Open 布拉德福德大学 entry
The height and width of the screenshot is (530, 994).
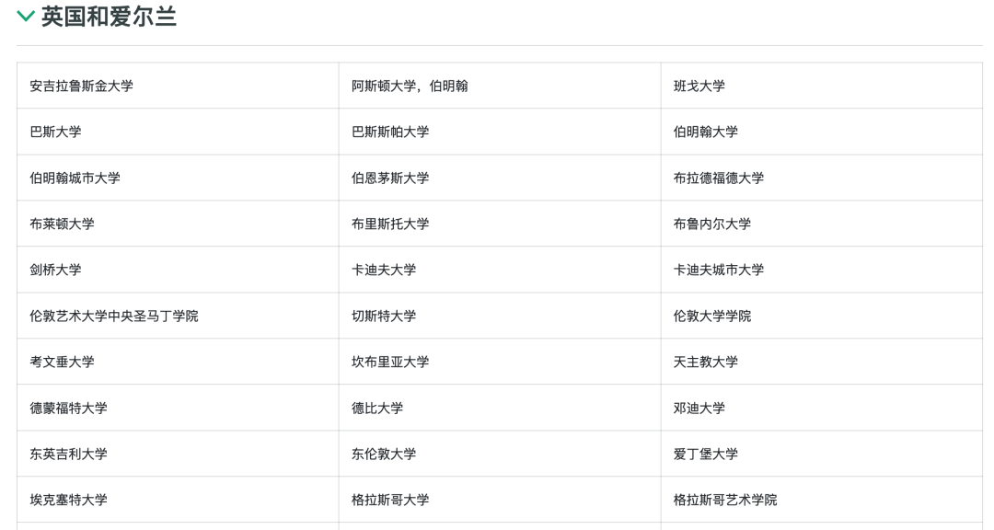tap(719, 178)
